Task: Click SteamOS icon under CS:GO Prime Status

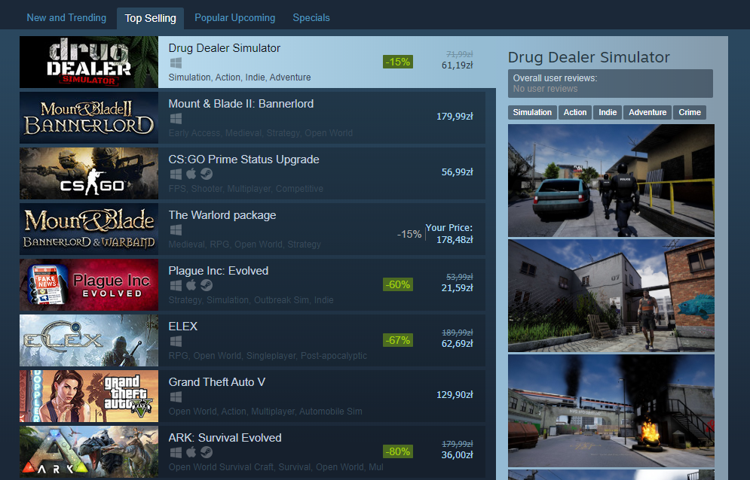Action: click(x=206, y=174)
